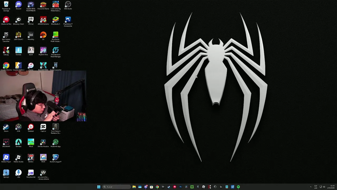Select the Upscayl desktop shortcut
337x190 pixels.
coord(6,174)
